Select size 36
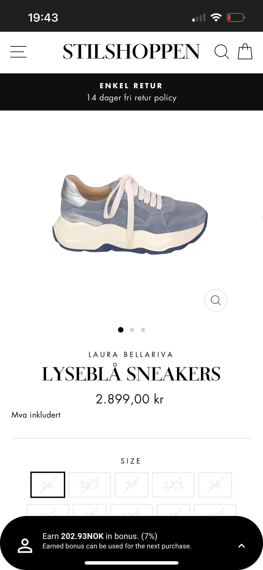This screenshot has width=263, height=570. (48, 485)
